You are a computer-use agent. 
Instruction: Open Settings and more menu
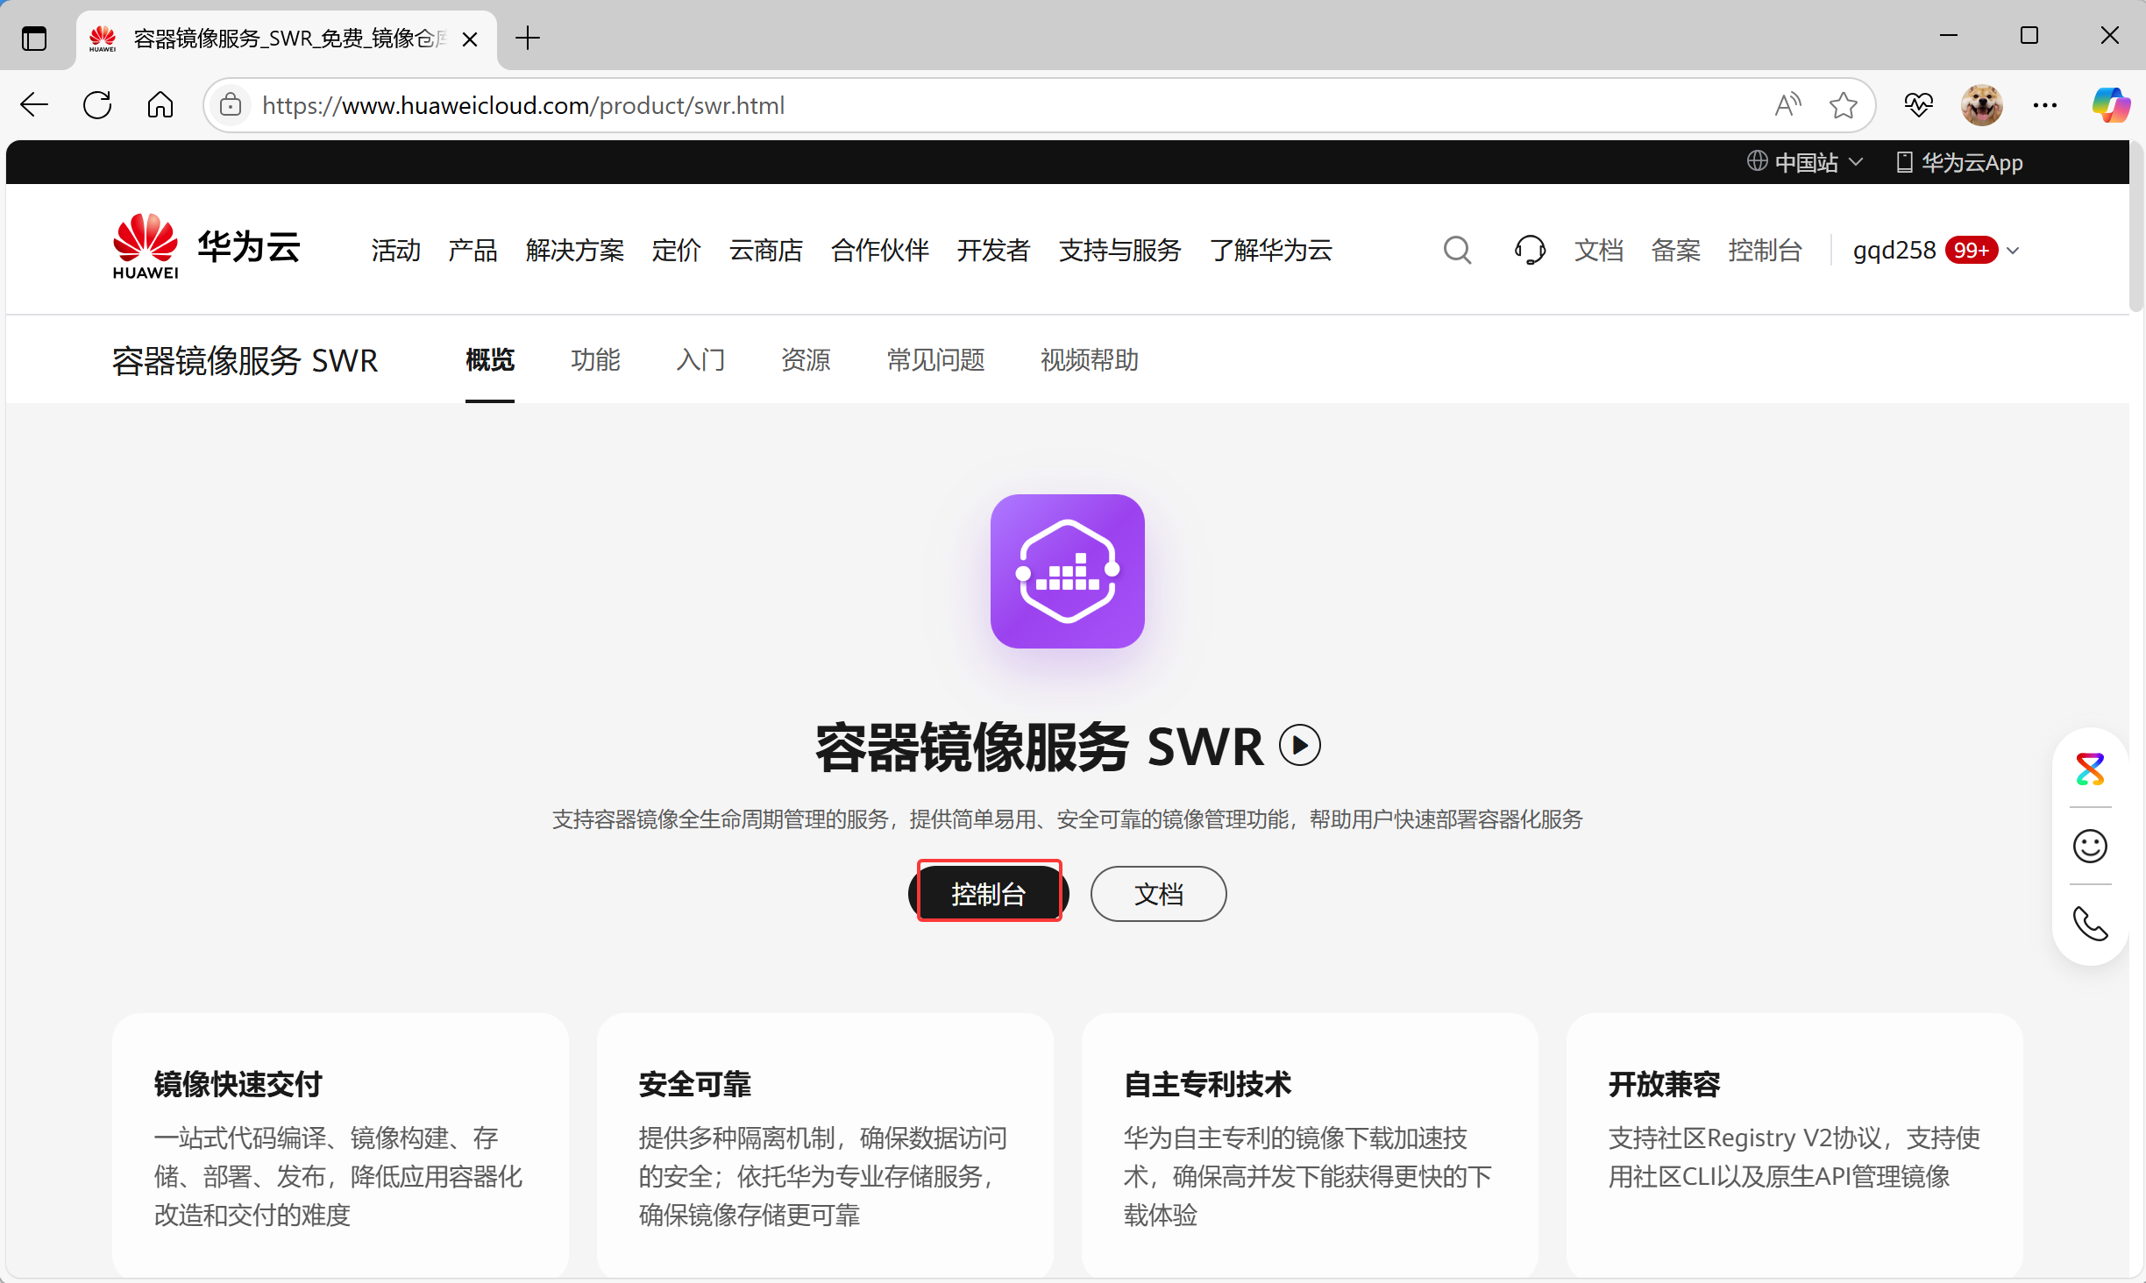point(2045,105)
